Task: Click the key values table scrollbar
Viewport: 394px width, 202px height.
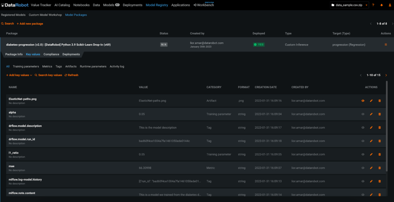Action: 386,126
